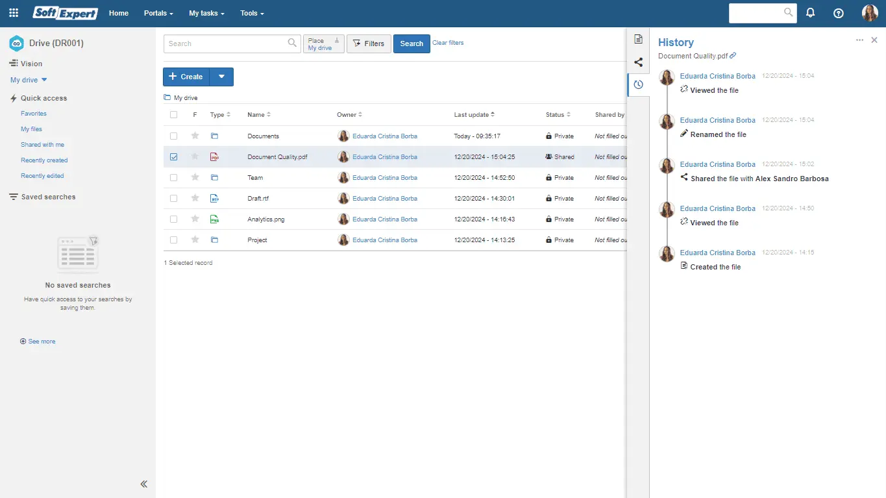Image resolution: width=886 pixels, height=498 pixels.
Task: Open the file details panel icon
Action: (x=638, y=40)
